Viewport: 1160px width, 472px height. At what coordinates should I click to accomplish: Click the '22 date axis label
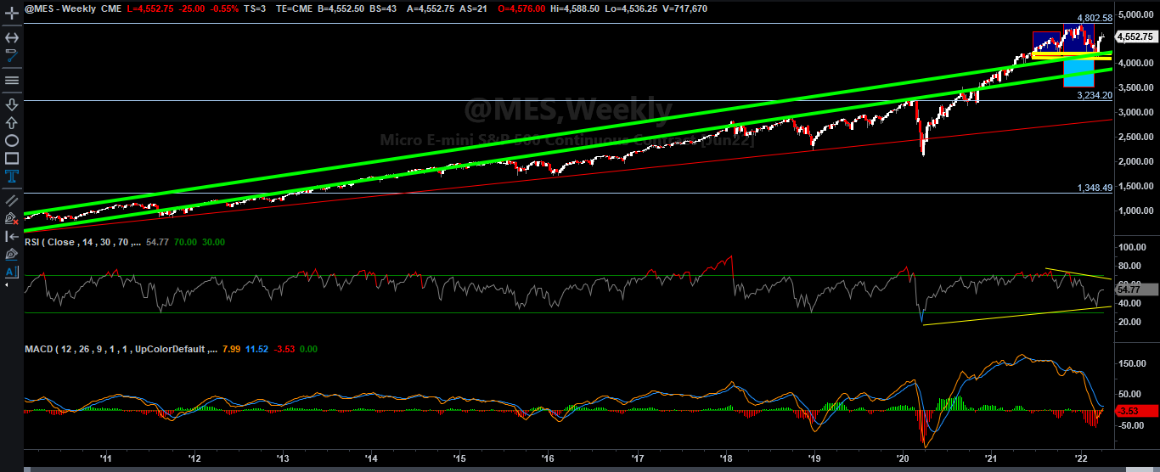[x=1080, y=458]
